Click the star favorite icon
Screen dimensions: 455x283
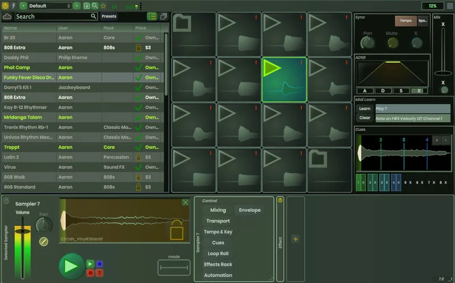click(104, 6)
